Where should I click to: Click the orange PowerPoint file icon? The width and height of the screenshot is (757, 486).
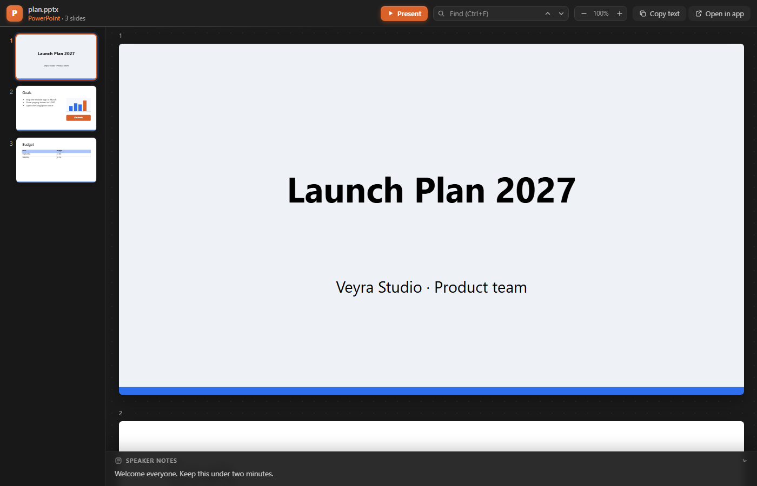15,13
